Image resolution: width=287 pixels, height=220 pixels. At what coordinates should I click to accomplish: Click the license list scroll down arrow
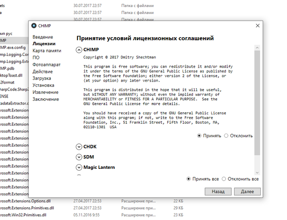click(257, 172)
